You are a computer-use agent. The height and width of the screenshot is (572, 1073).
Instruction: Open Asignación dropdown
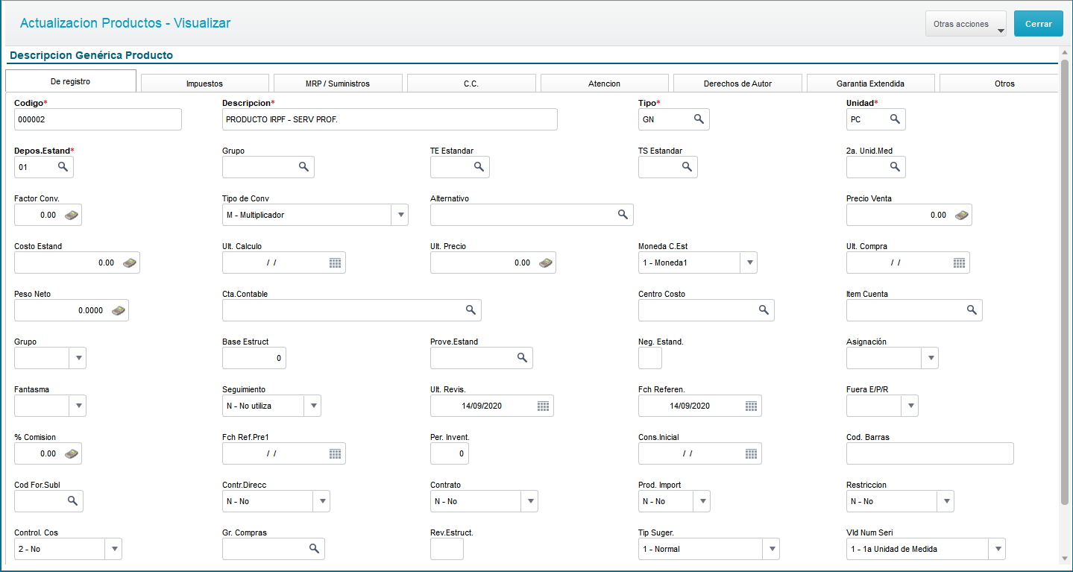[930, 358]
